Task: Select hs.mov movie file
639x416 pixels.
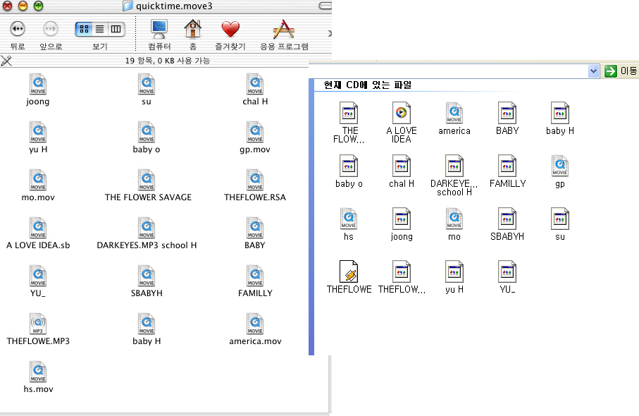Action: click(38, 372)
